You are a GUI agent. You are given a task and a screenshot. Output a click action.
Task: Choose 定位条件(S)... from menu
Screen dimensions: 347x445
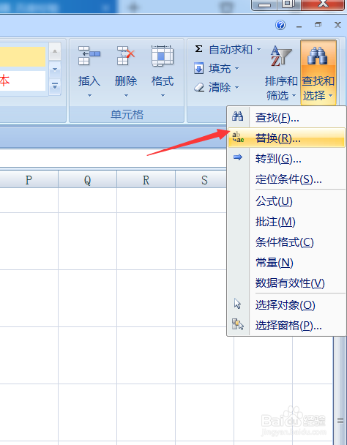[x=287, y=179]
